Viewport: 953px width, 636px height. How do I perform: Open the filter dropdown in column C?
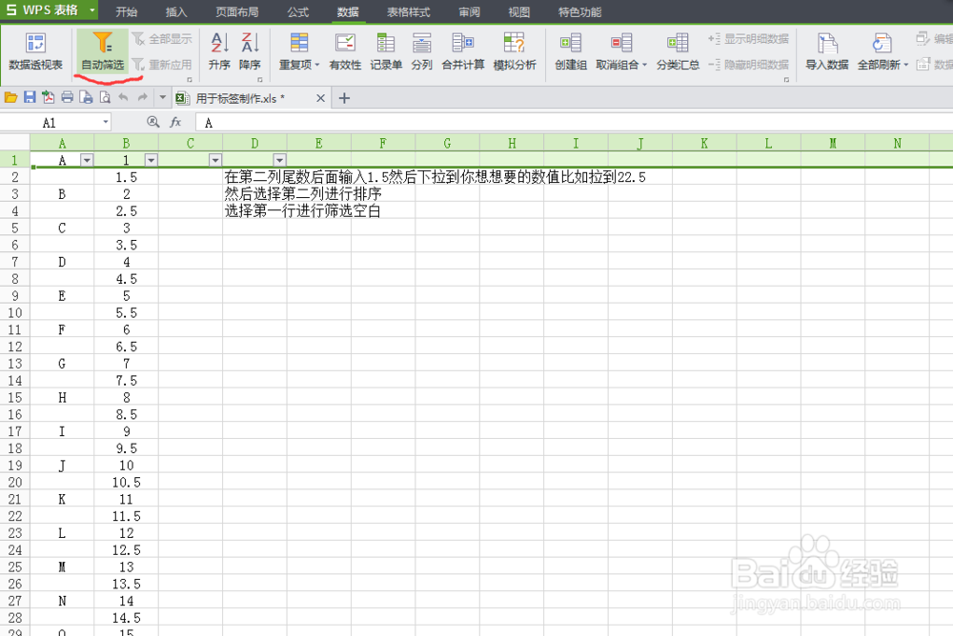coord(215,160)
